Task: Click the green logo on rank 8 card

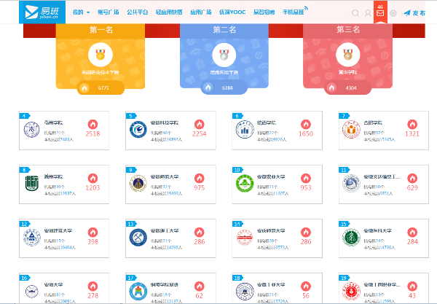Action: coord(31,184)
